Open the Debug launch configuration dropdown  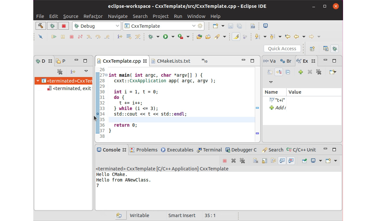pyautogui.click(x=117, y=26)
